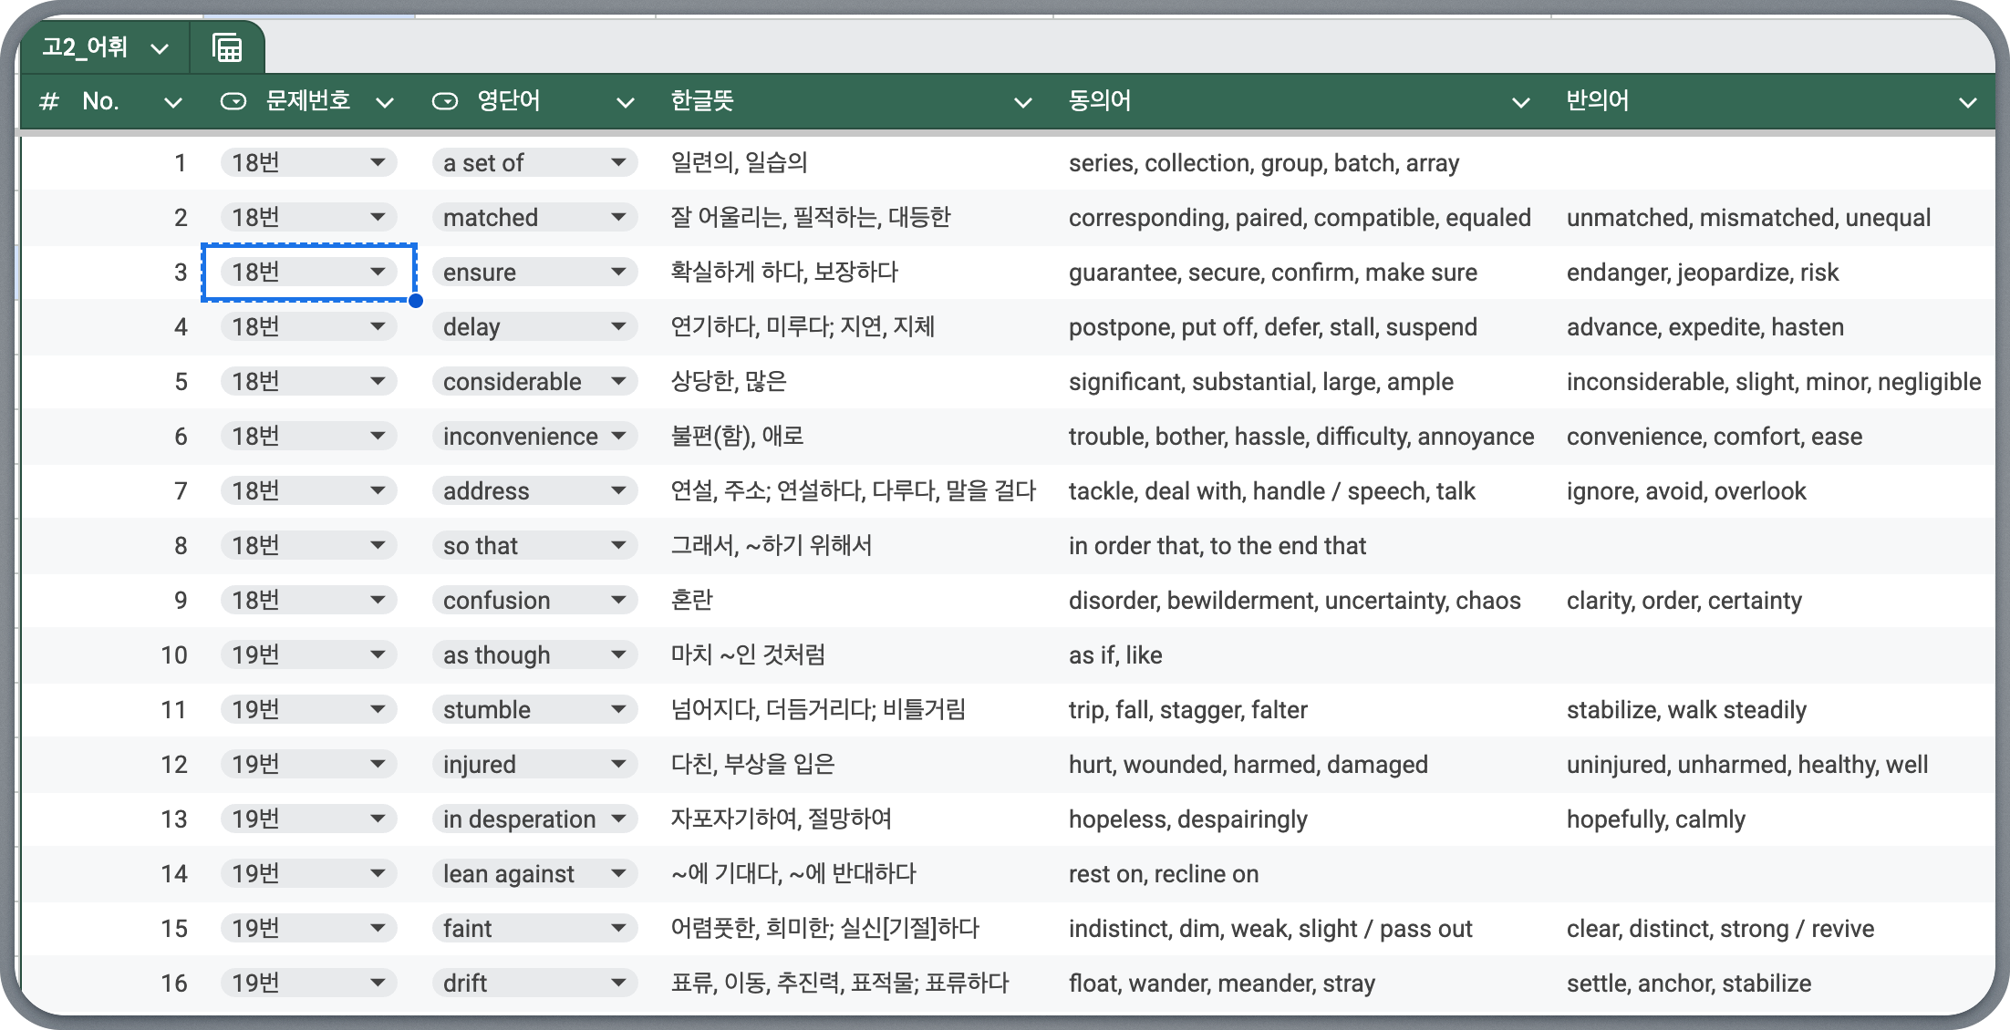Open the 문제번호 column options chevron
The height and width of the screenshot is (1030, 2010).
(384, 102)
